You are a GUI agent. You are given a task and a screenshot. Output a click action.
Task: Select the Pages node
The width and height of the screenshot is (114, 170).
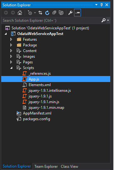(28, 62)
